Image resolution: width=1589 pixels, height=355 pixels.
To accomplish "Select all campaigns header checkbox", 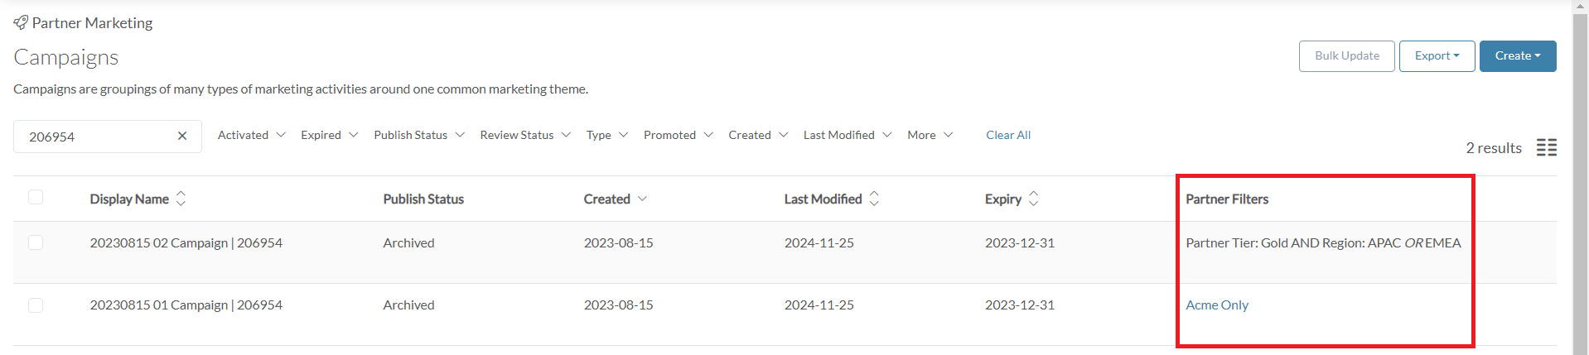I will pyautogui.click(x=36, y=197).
